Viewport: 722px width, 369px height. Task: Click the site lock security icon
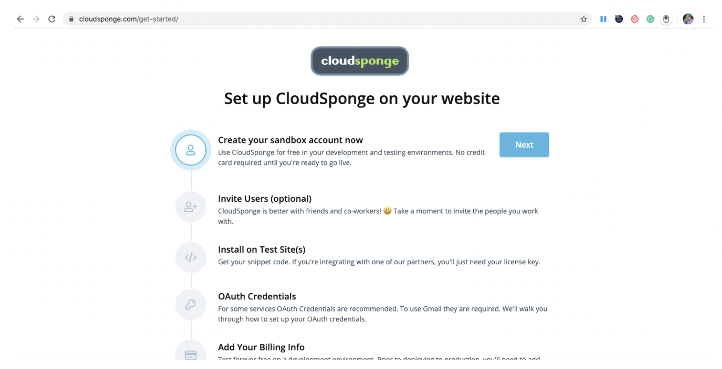pyautogui.click(x=72, y=19)
